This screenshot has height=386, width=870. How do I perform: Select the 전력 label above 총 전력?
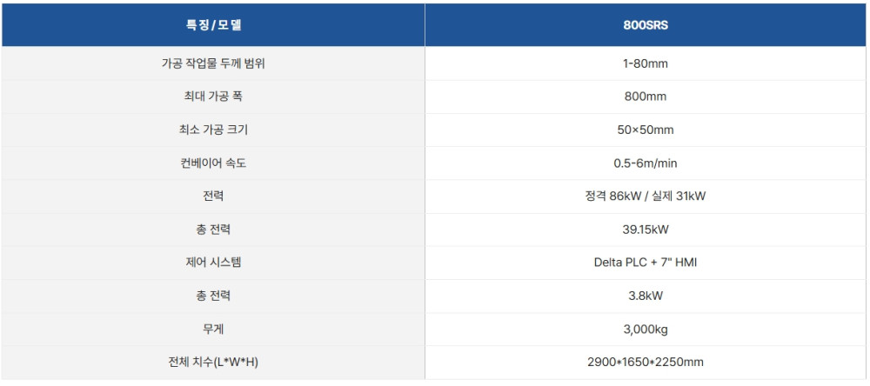pyautogui.click(x=213, y=196)
